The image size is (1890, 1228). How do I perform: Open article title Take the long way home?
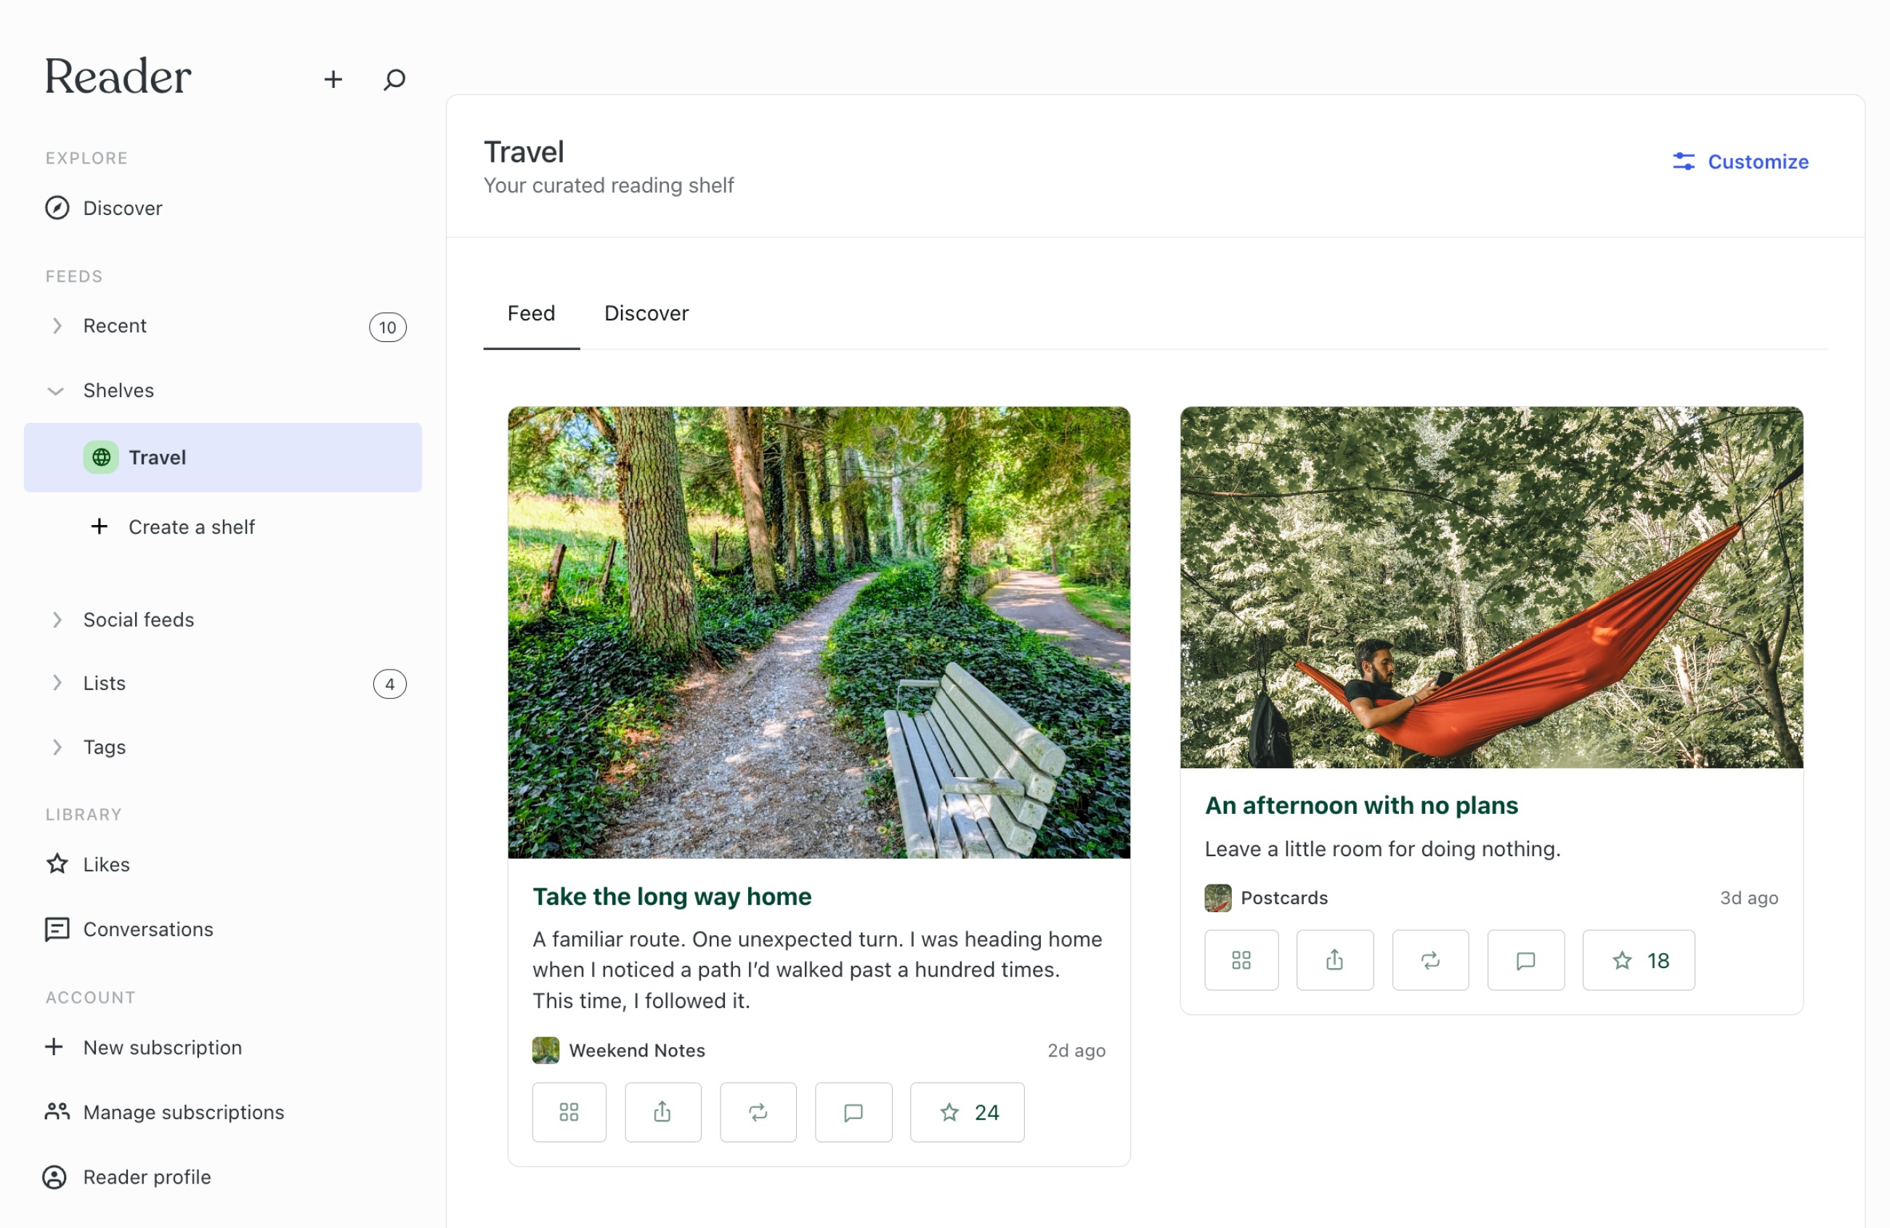[x=672, y=896]
